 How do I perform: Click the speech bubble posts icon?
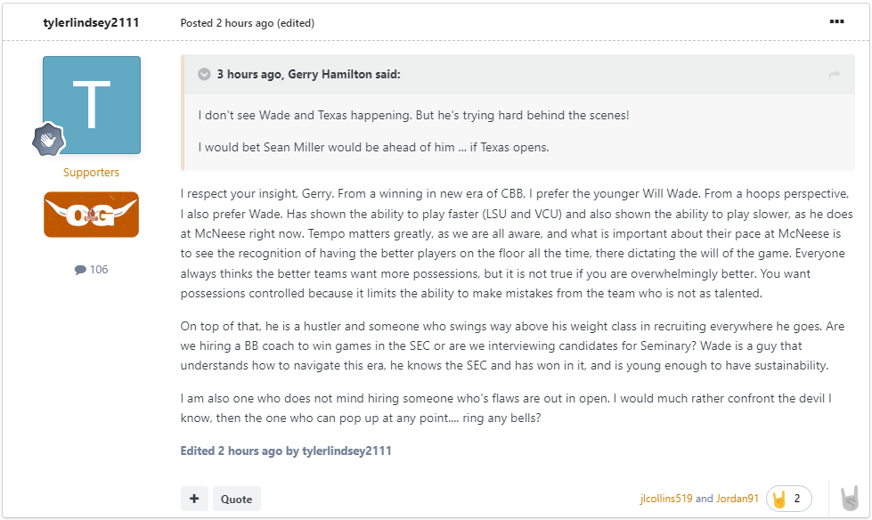point(80,270)
